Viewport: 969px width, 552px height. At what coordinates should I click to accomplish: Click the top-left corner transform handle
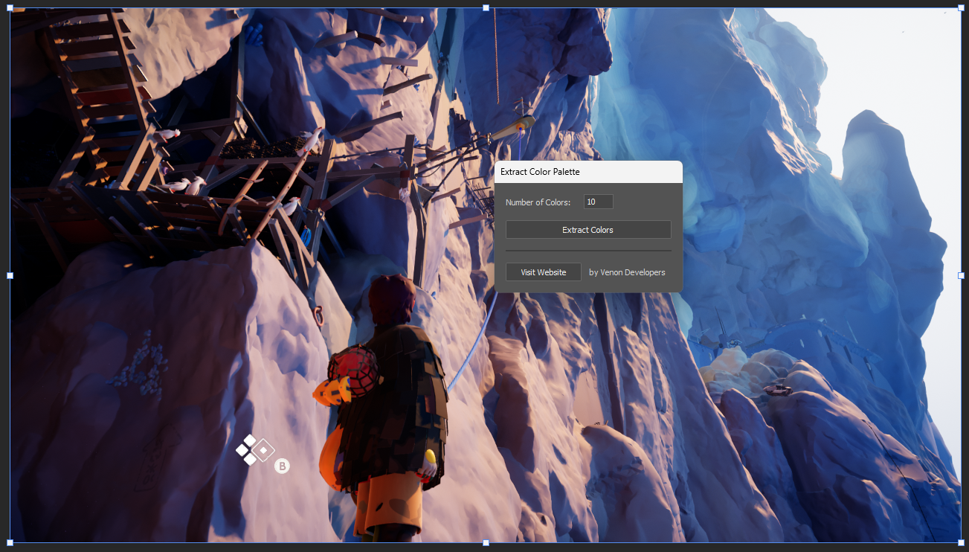pyautogui.click(x=10, y=8)
